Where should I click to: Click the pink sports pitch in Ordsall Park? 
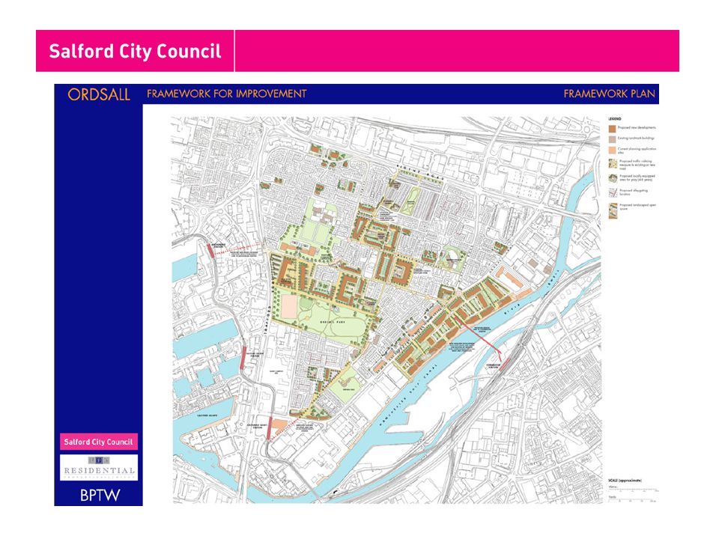coord(289,306)
